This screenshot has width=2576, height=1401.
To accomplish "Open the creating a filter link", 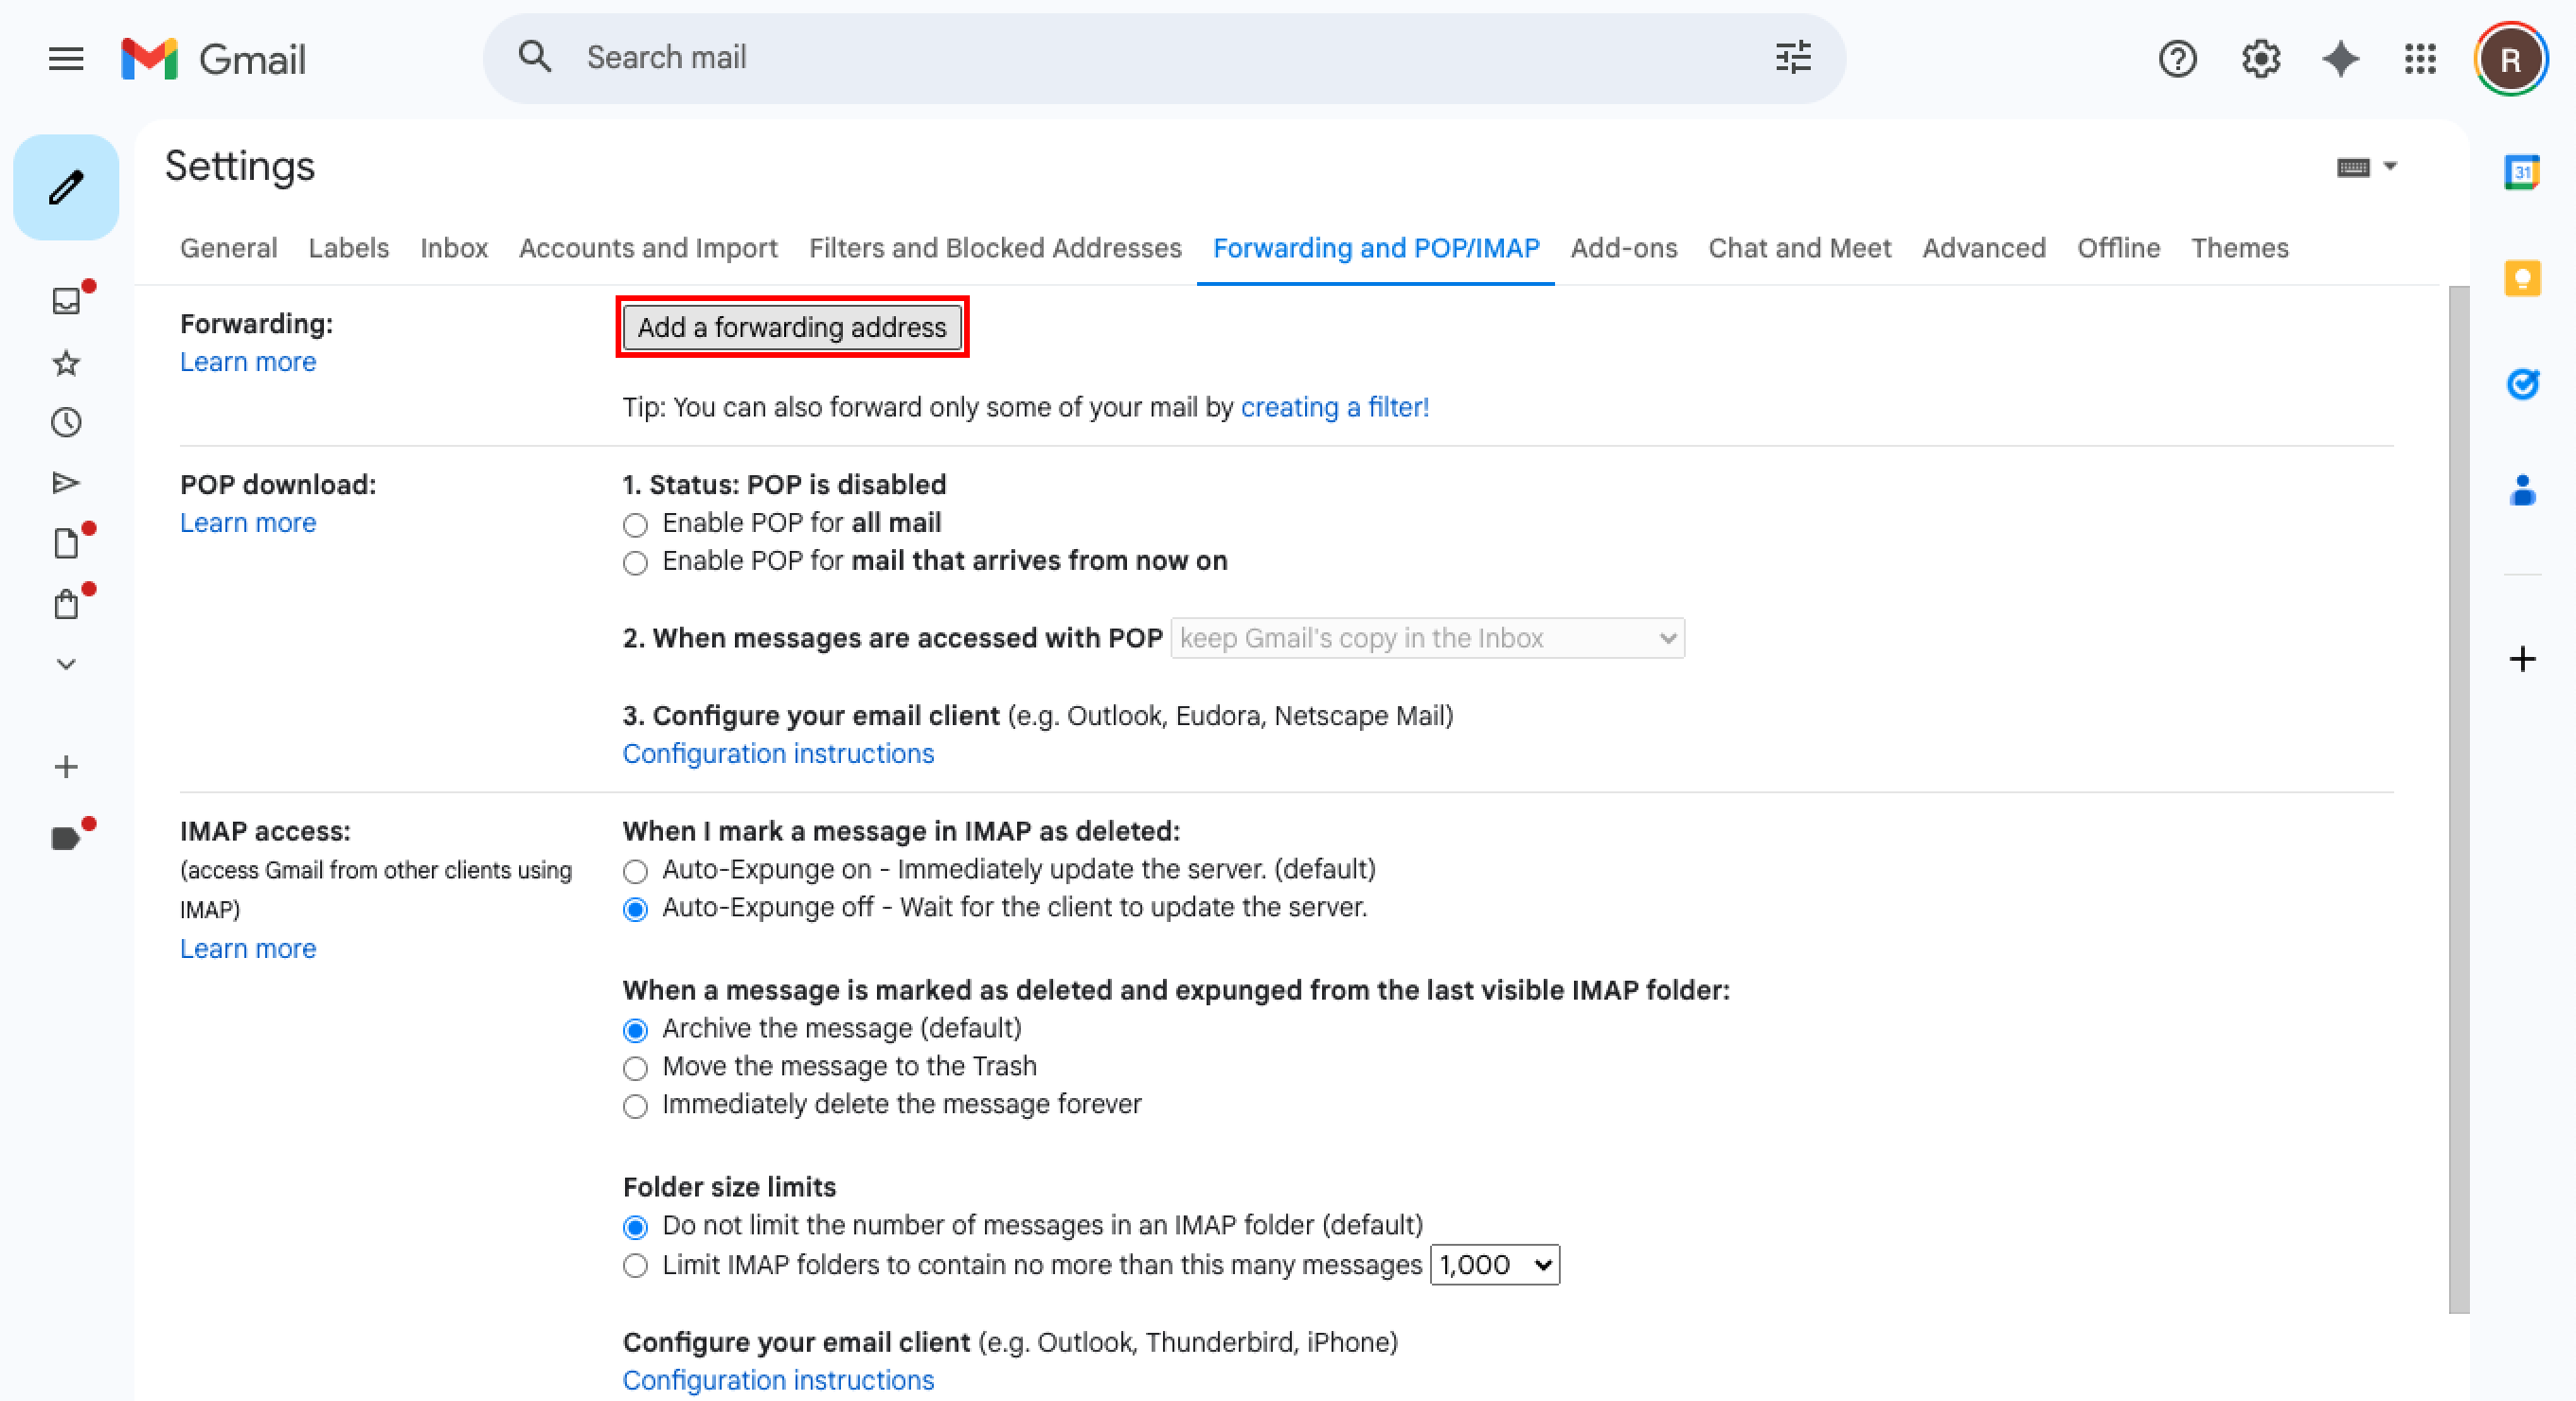I will click(1334, 408).
